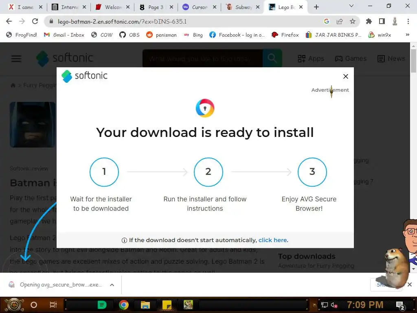This screenshot has height=313, width=417.
Task: Close the 'Lego Ba' tab
Action: point(301,7)
